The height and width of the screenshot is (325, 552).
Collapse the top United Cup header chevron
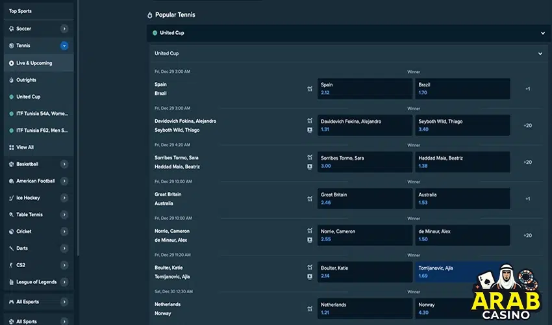click(542, 32)
